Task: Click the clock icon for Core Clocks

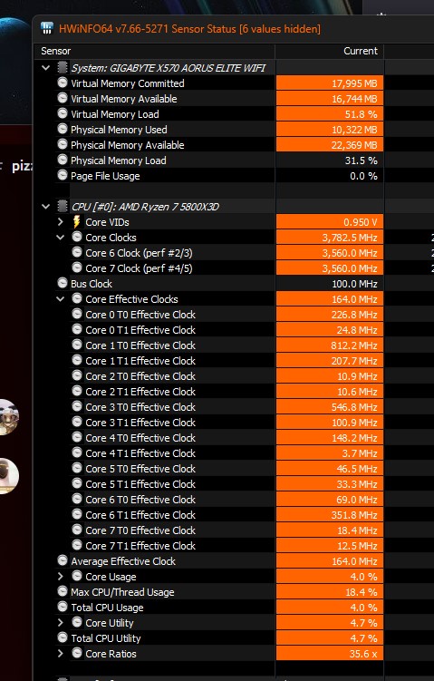Action: (77, 237)
